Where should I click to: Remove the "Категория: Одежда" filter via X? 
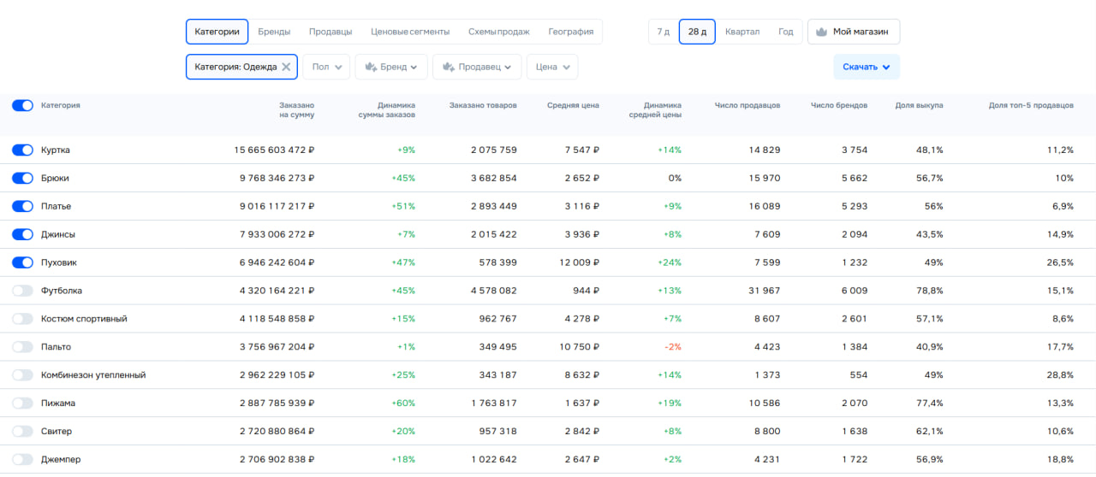(286, 67)
